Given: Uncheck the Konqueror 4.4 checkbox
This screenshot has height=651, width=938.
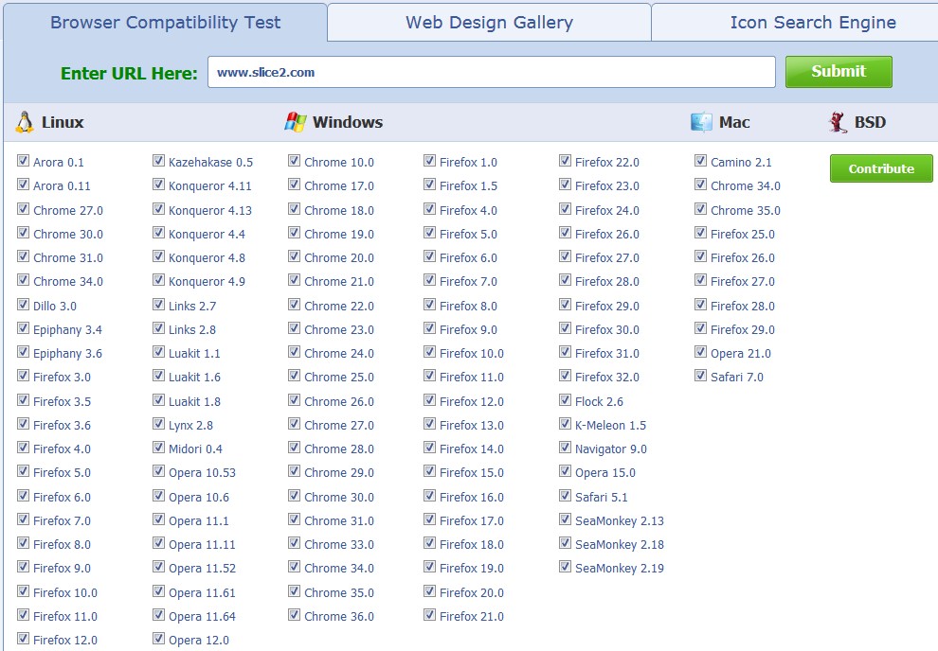Looking at the screenshot, I should pos(158,233).
